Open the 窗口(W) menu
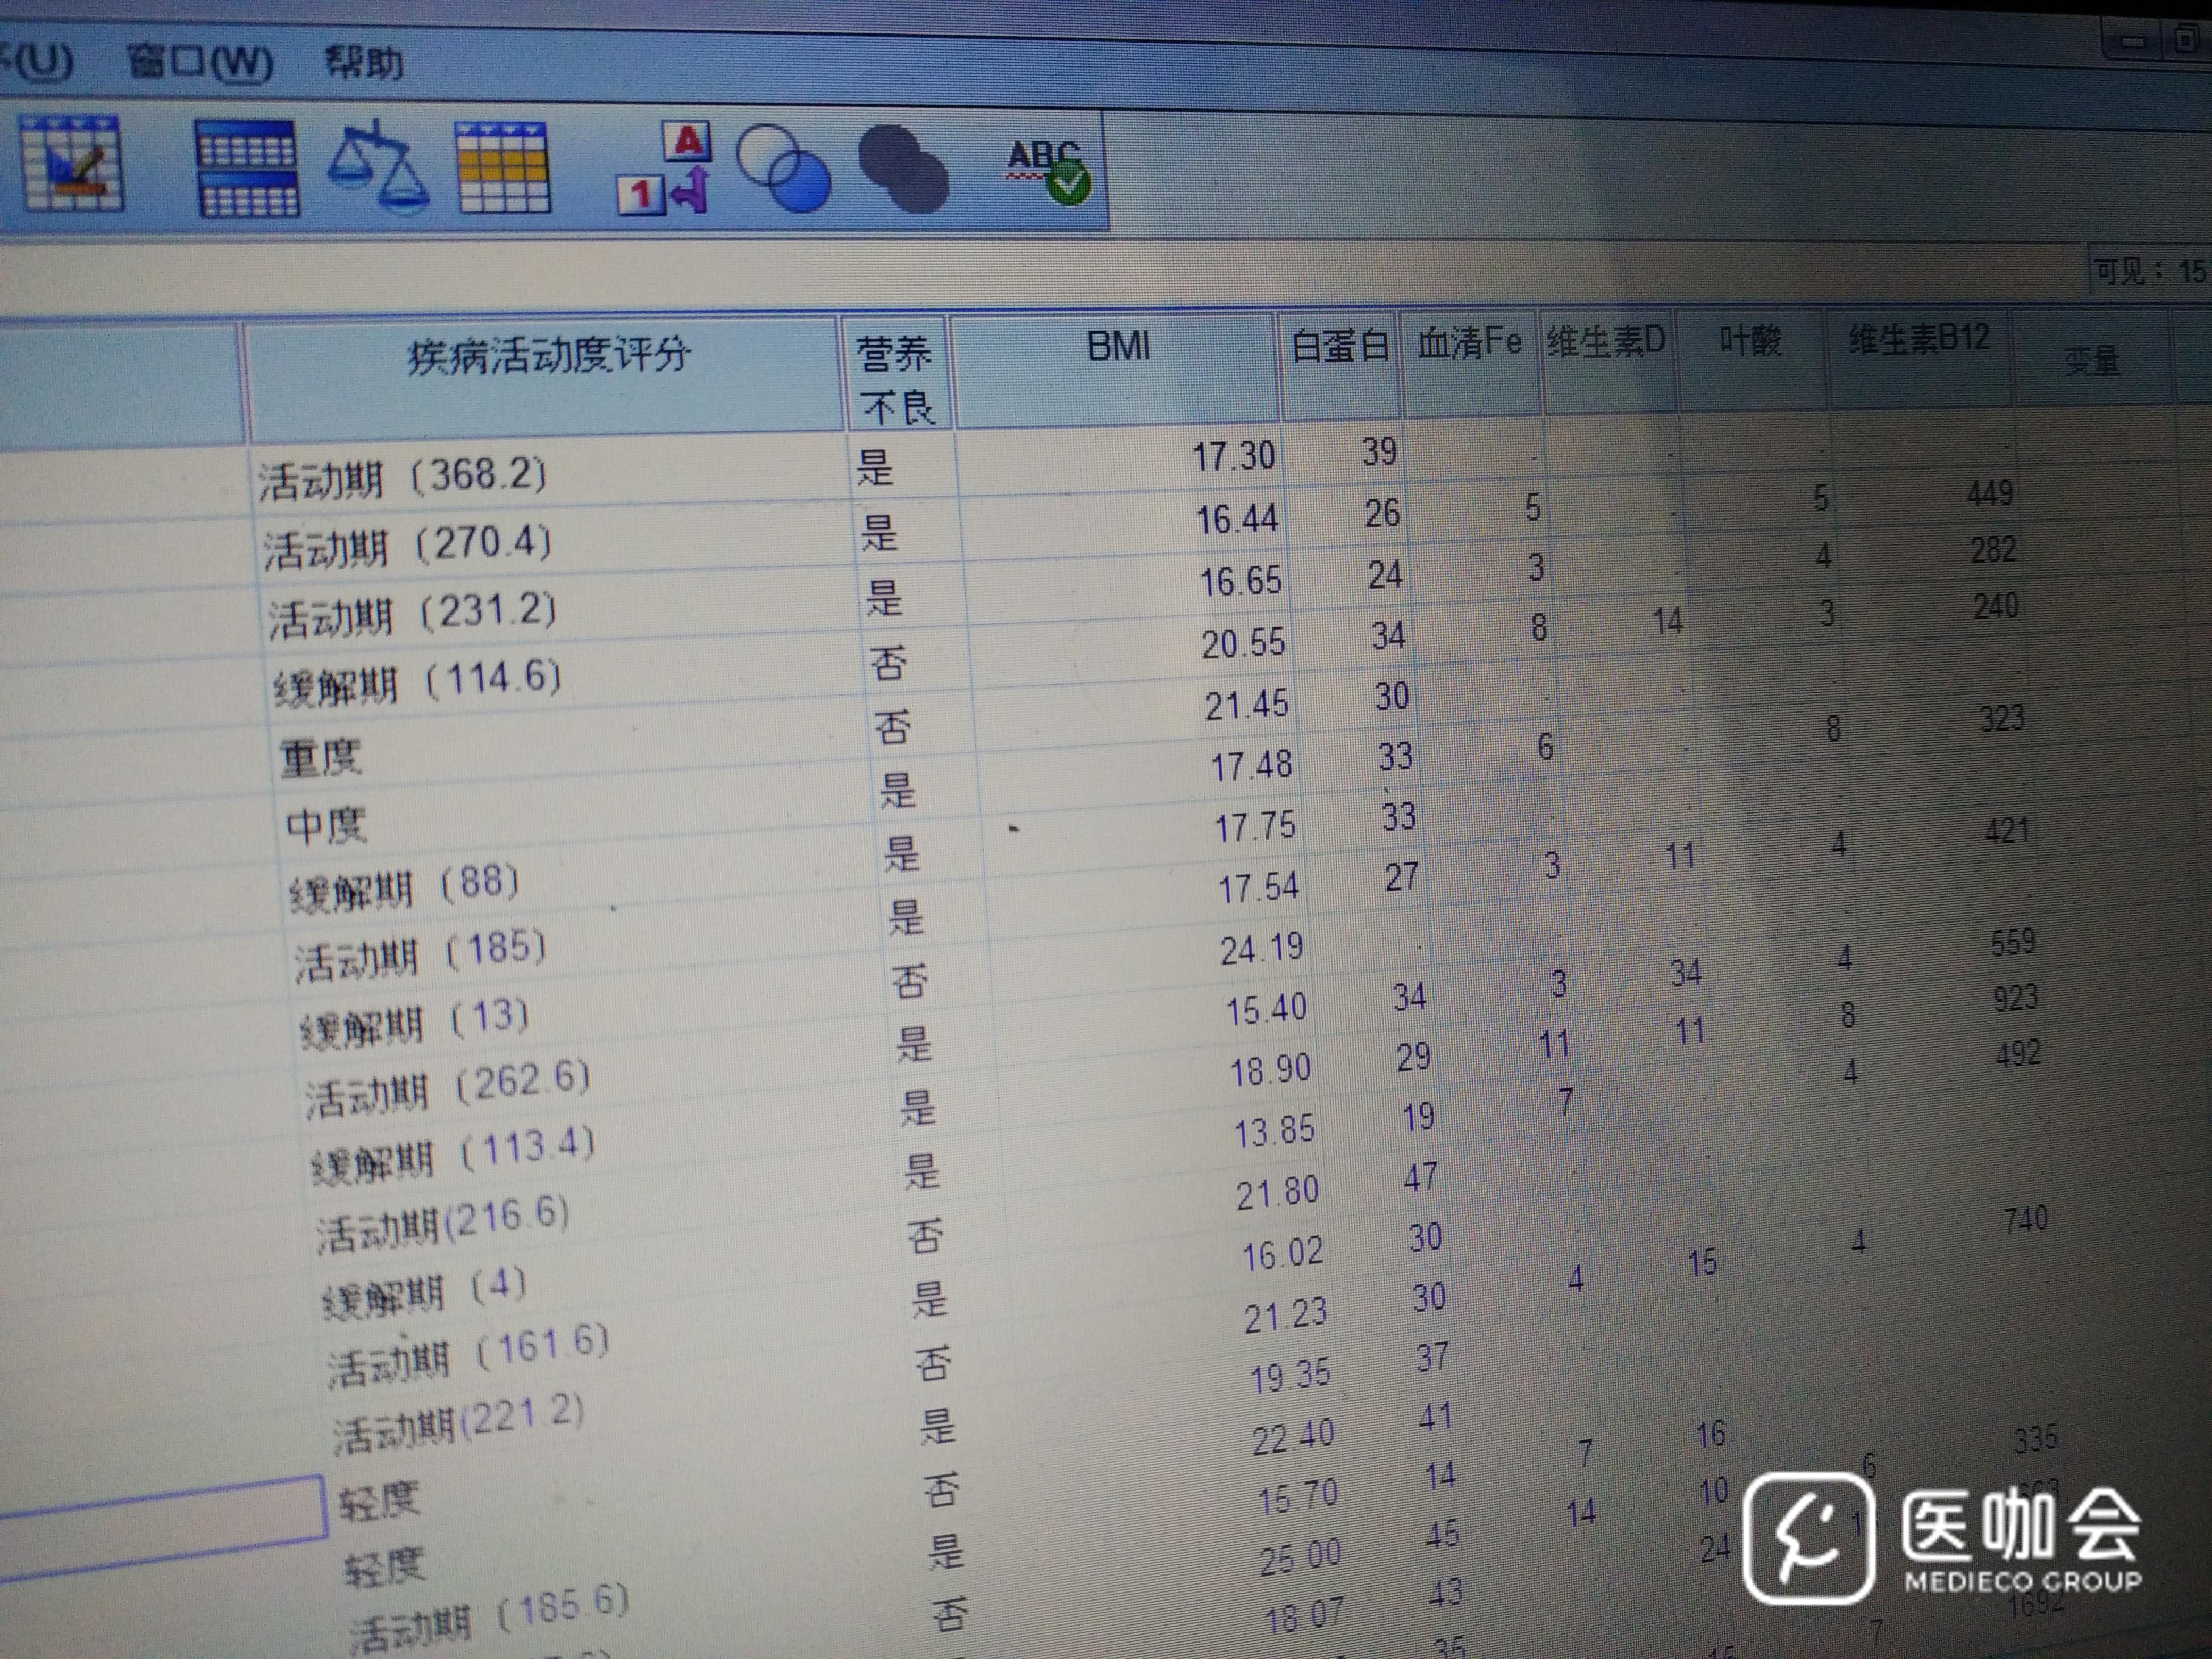2212x1659 pixels. [199, 63]
